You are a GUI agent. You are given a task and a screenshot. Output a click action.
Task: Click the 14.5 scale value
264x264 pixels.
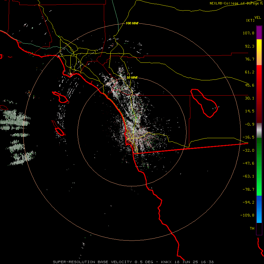click(250, 111)
